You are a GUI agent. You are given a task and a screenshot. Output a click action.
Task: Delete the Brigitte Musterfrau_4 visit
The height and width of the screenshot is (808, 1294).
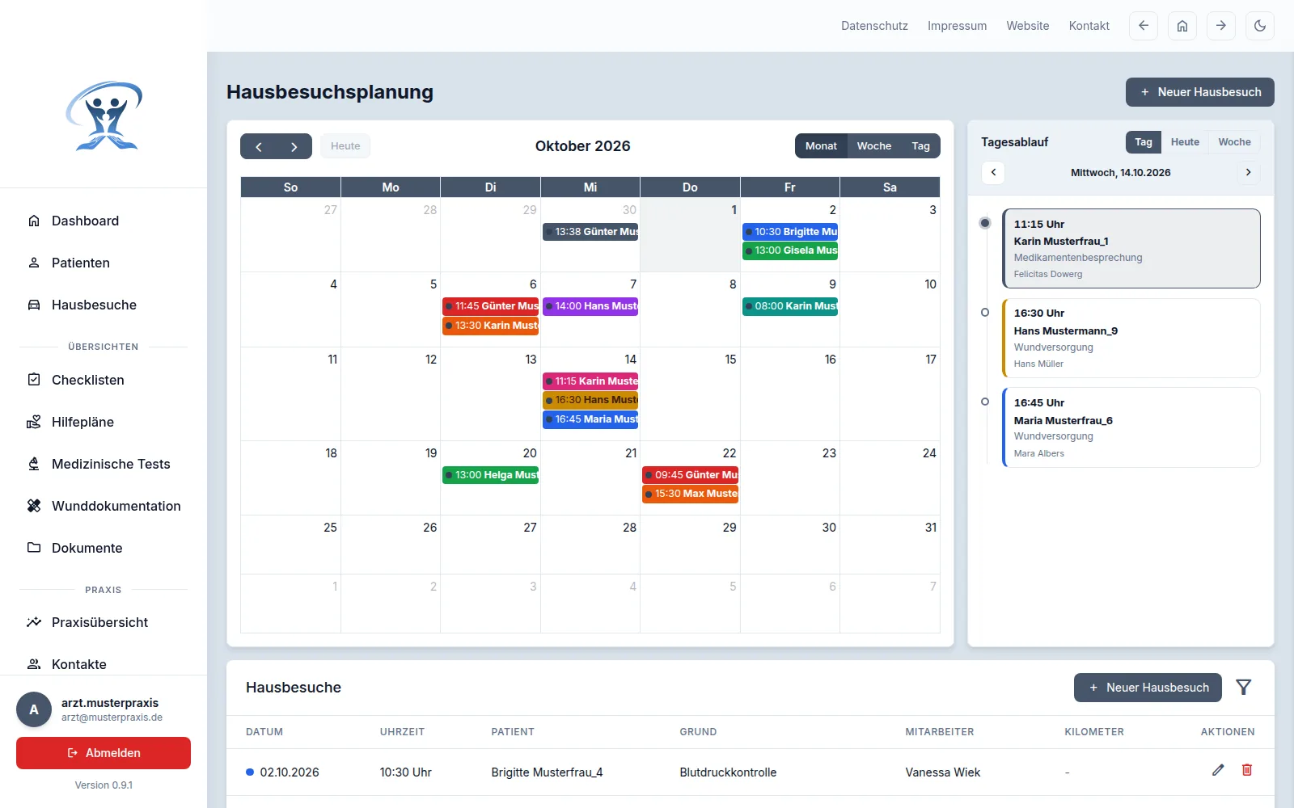1247,770
